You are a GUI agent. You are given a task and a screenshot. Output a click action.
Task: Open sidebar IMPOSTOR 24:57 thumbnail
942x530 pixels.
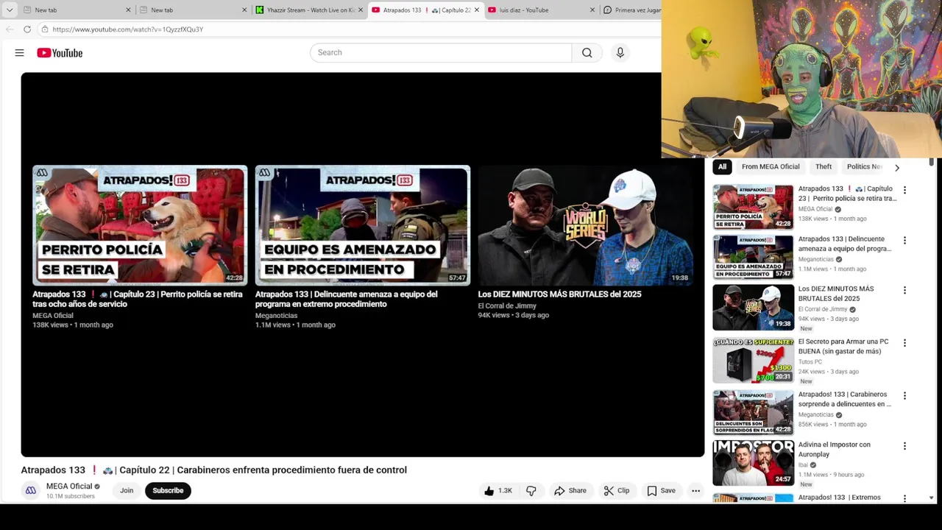click(754, 463)
